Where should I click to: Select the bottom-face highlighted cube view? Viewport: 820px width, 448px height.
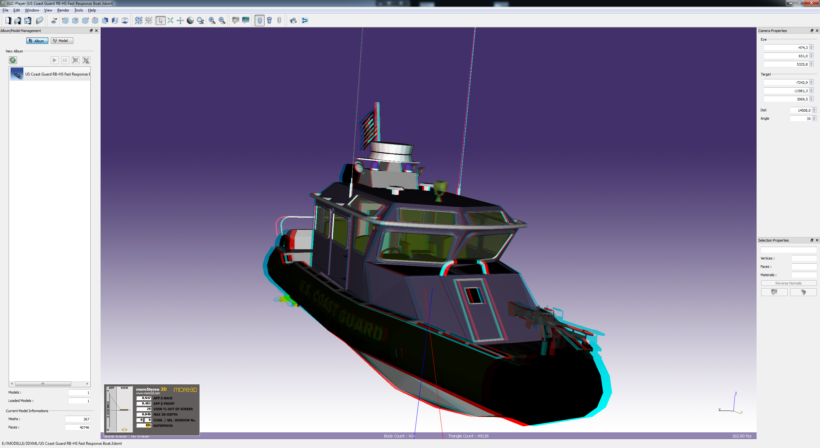tap(125, 21)
